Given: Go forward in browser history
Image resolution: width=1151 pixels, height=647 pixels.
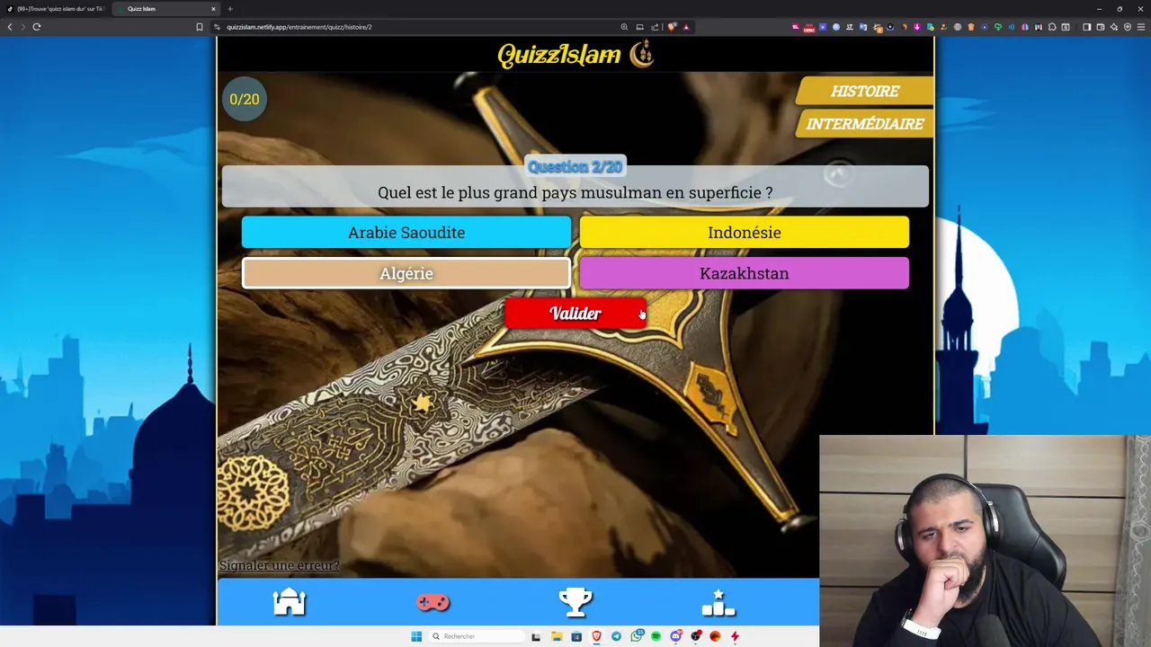Looking at the screenshot, I should pyautogui.click(x=23, y=27).
